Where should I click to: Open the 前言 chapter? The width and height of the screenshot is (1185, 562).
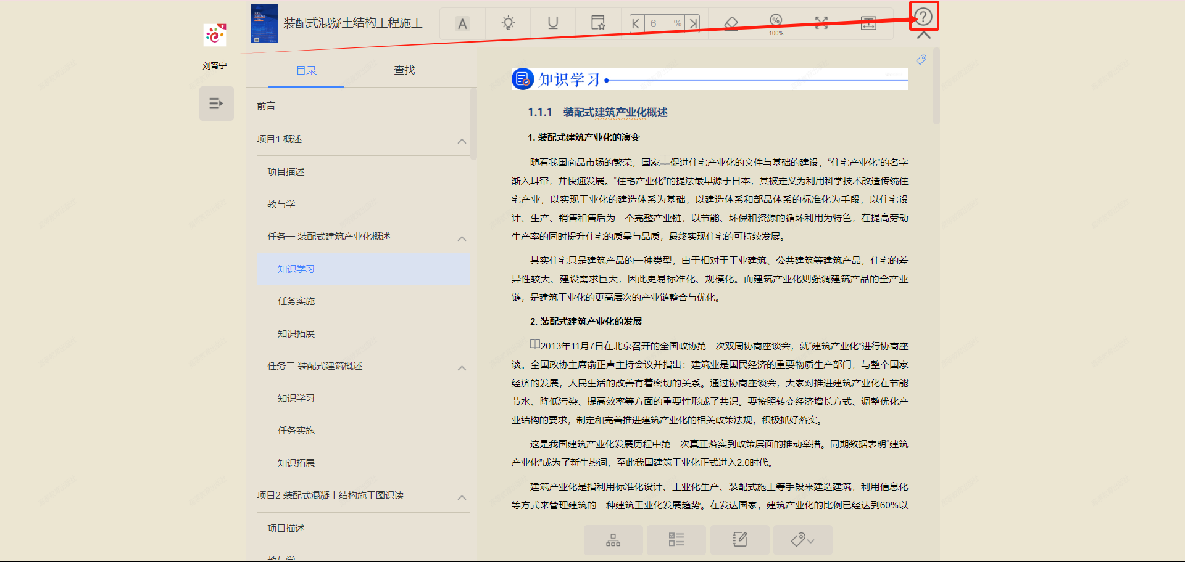pyautogui.click(x=266, y=105)
